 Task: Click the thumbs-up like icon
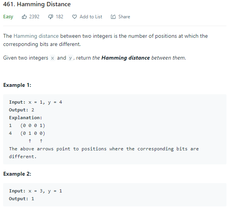tap(24, 17)
